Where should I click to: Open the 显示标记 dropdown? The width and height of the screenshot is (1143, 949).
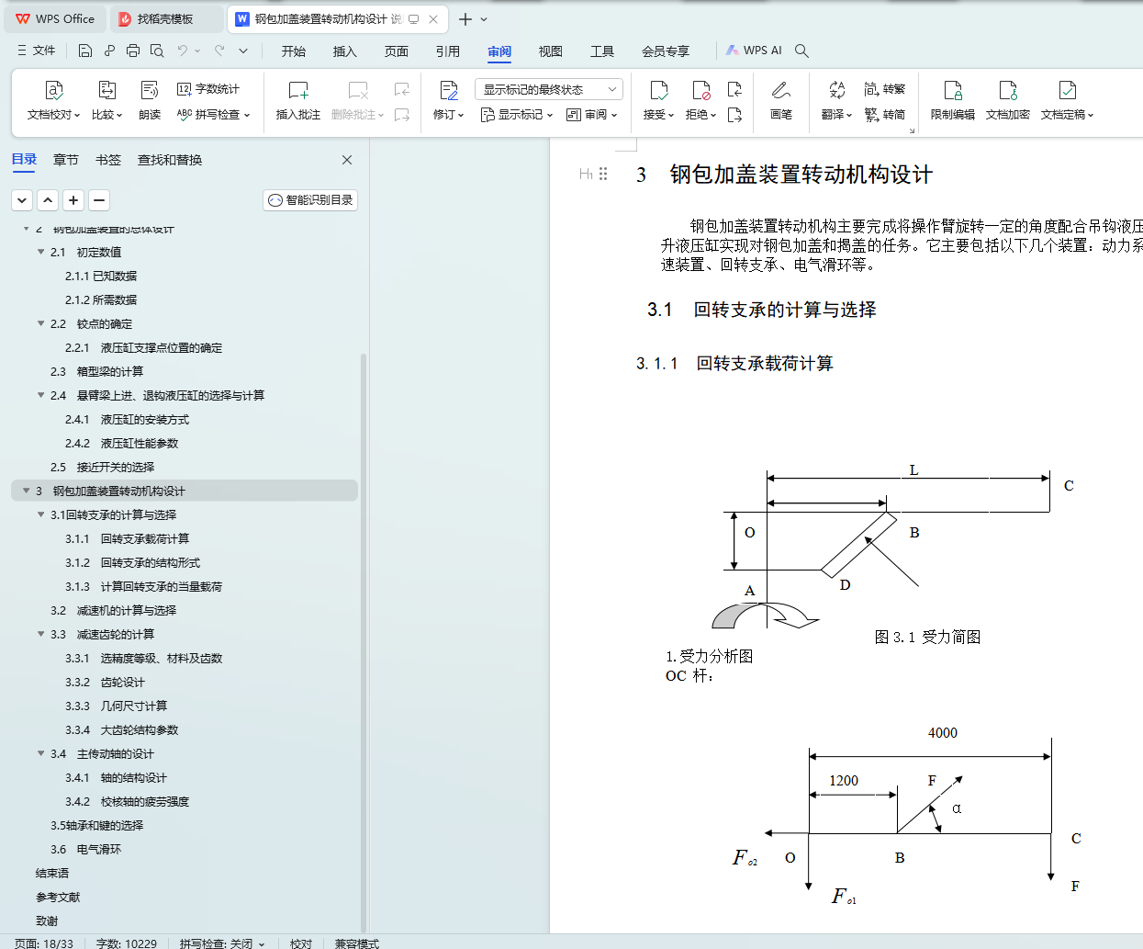517,115
